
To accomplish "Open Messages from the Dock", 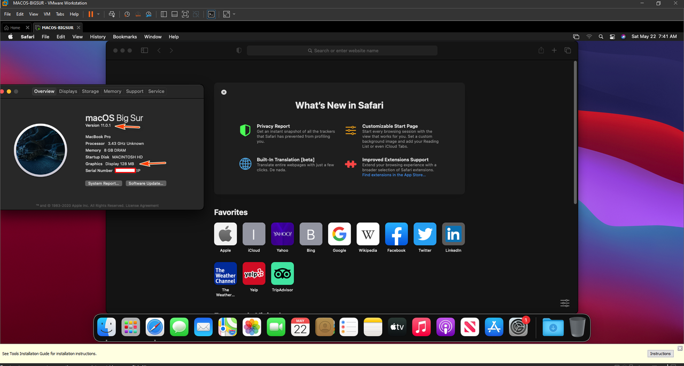I will [x=180, y=326].
